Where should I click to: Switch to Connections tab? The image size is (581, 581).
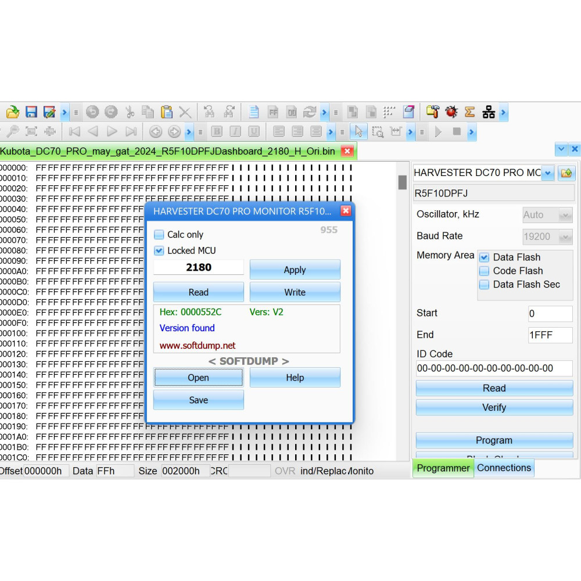[x=504, y=468]
